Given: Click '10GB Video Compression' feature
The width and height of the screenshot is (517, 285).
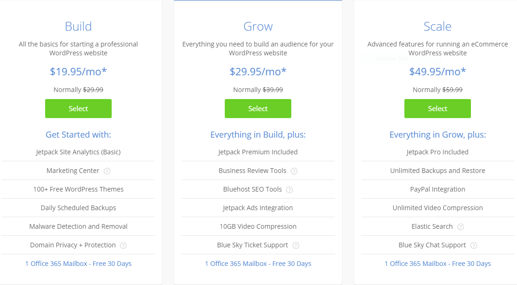Looking at the screenshot, I should click(x=258, y=226).
